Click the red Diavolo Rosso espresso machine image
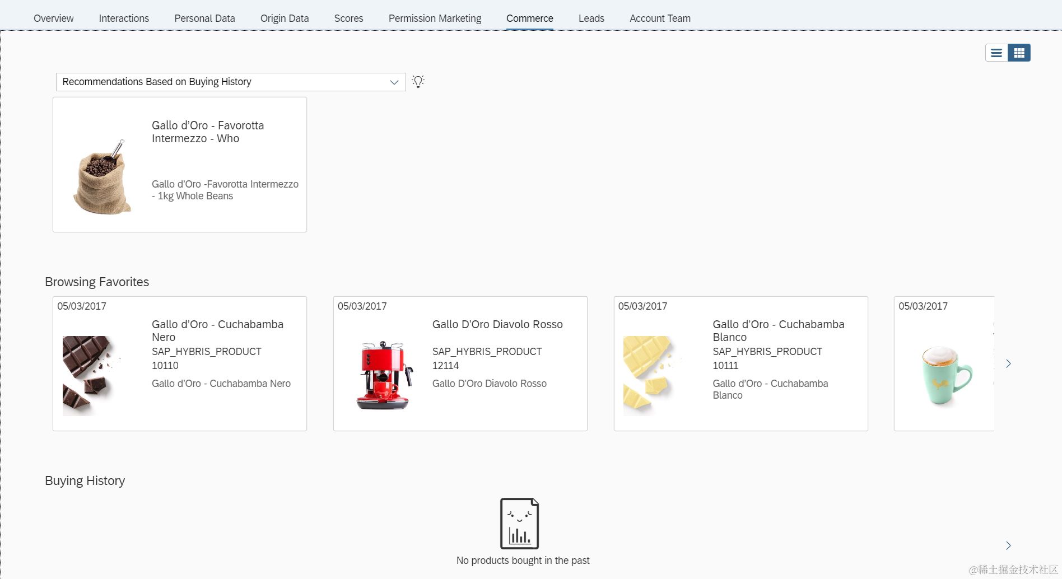The height and width of the screenshot is (579, 1062). coord(384,375)
